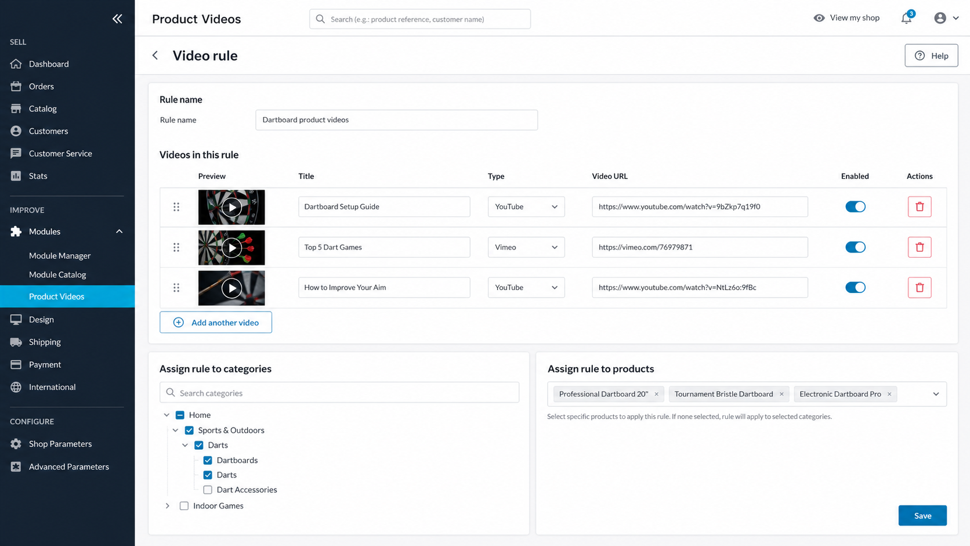Grab drag handle of How to Improve Your Aim row
The image size is (970, 546).
(x=176, y=288)
